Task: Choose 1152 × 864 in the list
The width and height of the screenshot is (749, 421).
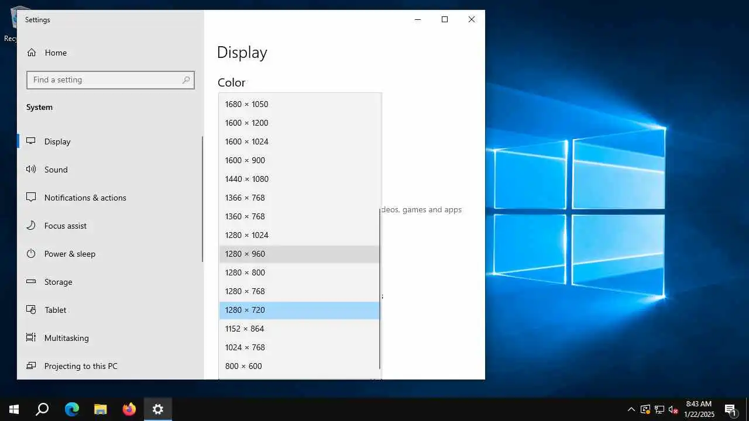Action: tap(300, 329)
